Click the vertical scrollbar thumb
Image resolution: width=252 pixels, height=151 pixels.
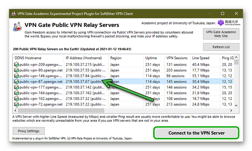(236, 62)
